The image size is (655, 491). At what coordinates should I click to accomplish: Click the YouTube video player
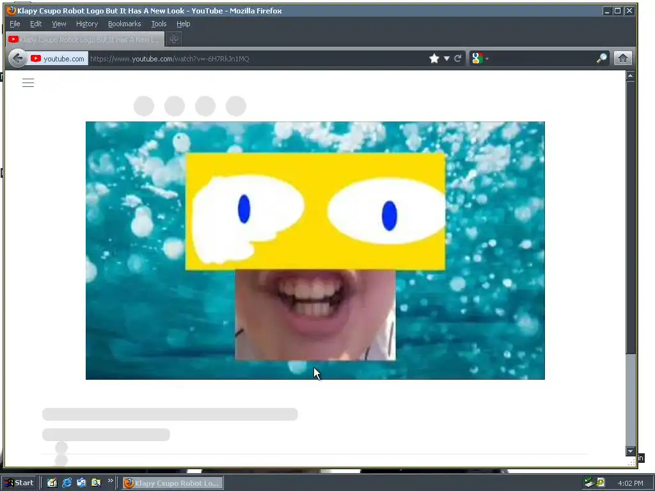[x=315, y=251]
